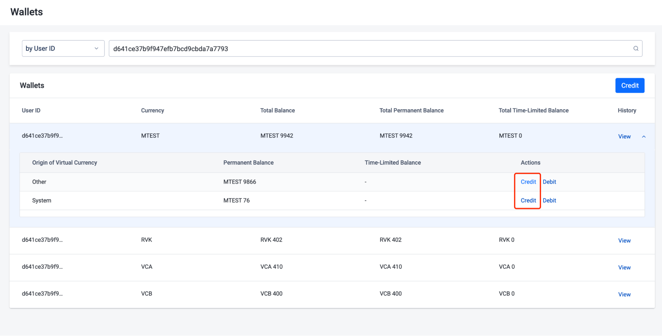Click the user ID in the VCA row
This screenshot has height=336, width=662.
click(x=42, y=267)
